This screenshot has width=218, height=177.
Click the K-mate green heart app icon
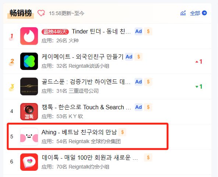click(x=29, y=61)
